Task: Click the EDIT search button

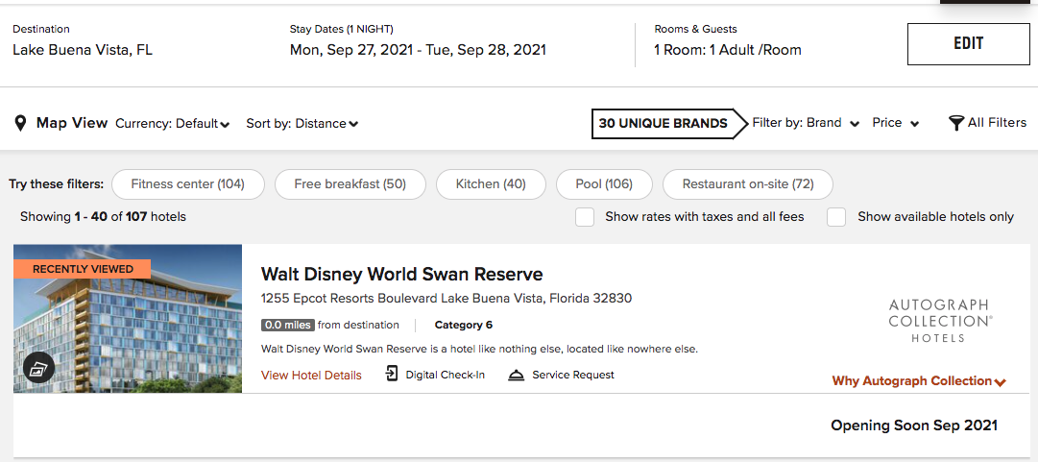Action: point(968,44)
